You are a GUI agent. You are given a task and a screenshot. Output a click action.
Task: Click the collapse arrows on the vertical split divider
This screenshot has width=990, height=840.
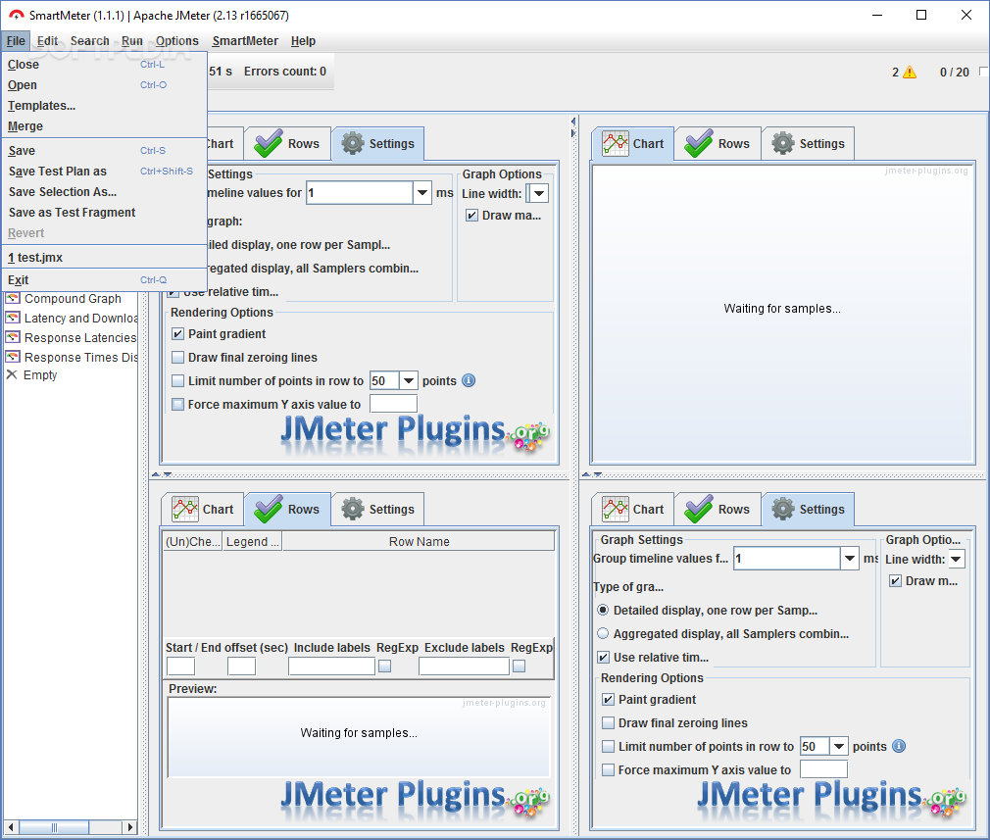573,127
